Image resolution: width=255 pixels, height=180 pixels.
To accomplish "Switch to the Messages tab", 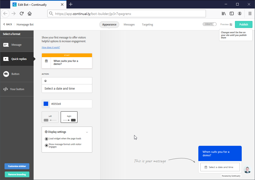I will pyautogui.click(x=129, y=24).
